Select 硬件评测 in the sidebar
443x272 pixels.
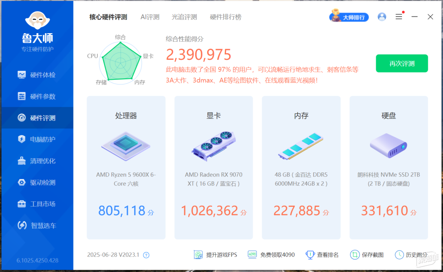pyautogui.click(x=37, y=118)
